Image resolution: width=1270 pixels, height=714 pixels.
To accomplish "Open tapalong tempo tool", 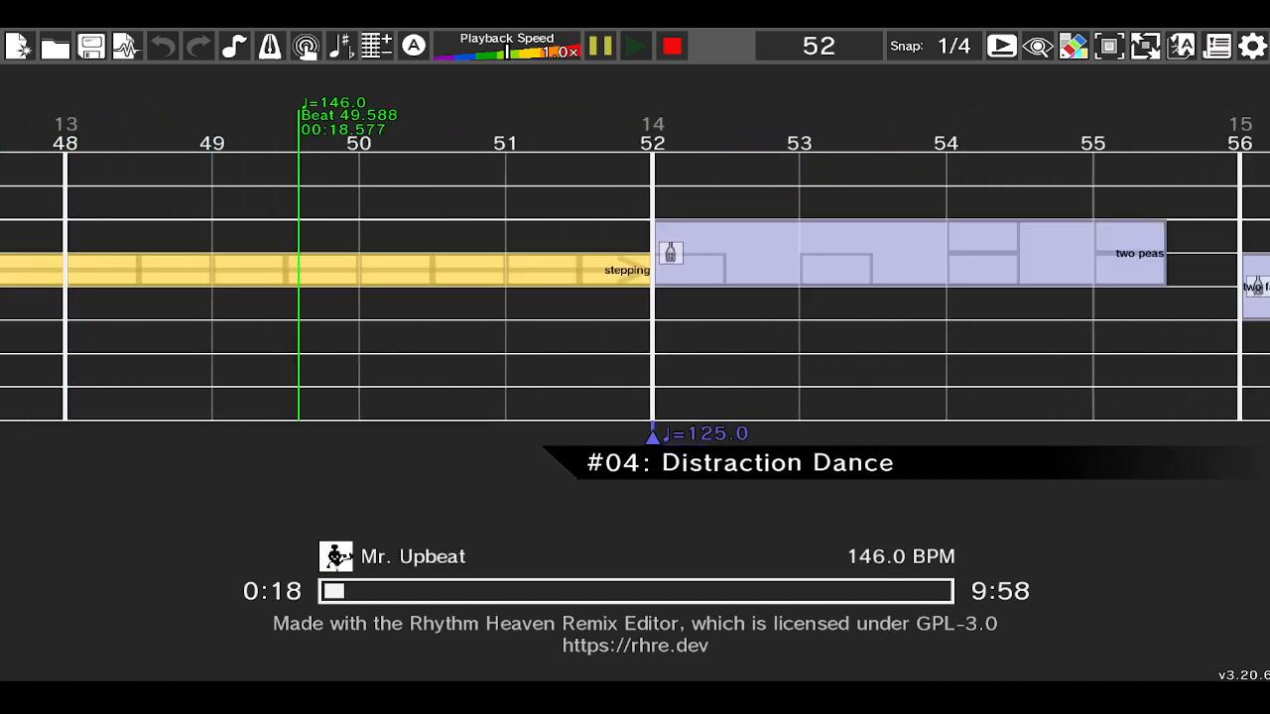I will tap(306, 47).
